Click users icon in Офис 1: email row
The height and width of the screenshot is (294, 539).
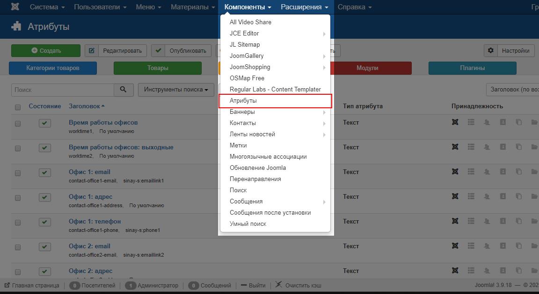(487, 171)
